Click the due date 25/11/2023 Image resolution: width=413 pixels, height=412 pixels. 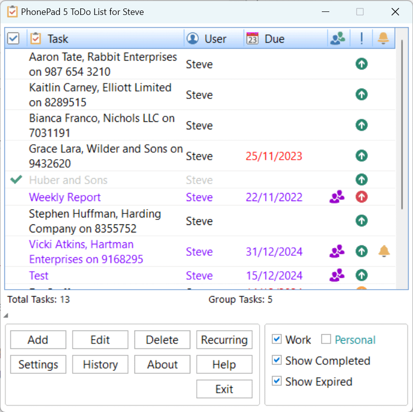tap(274, 156)
